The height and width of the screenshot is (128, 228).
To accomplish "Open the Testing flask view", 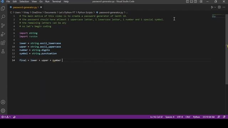I will click(x=3, y=51).
